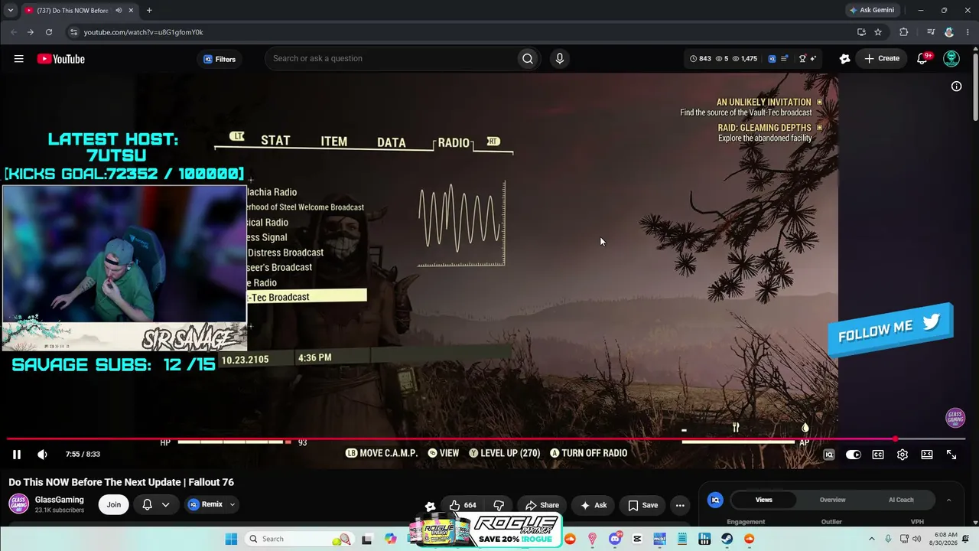Image resolution: width=979 pixels, height=551 pixels.
Task: Open the GlassGaming channel name link
Action: pos(60,500)
